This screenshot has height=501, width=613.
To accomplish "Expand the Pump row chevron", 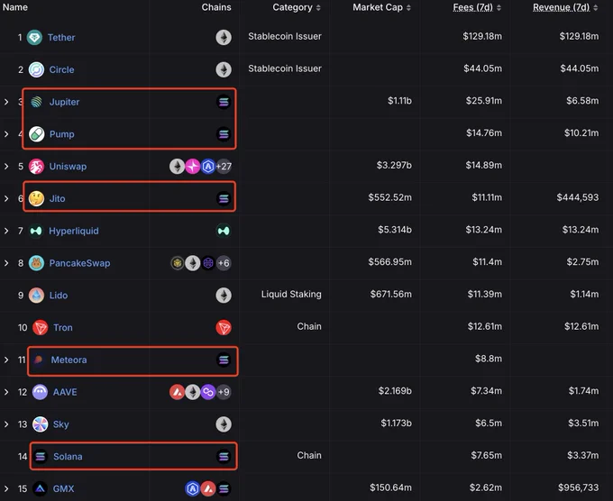I will tap(6, 134).
